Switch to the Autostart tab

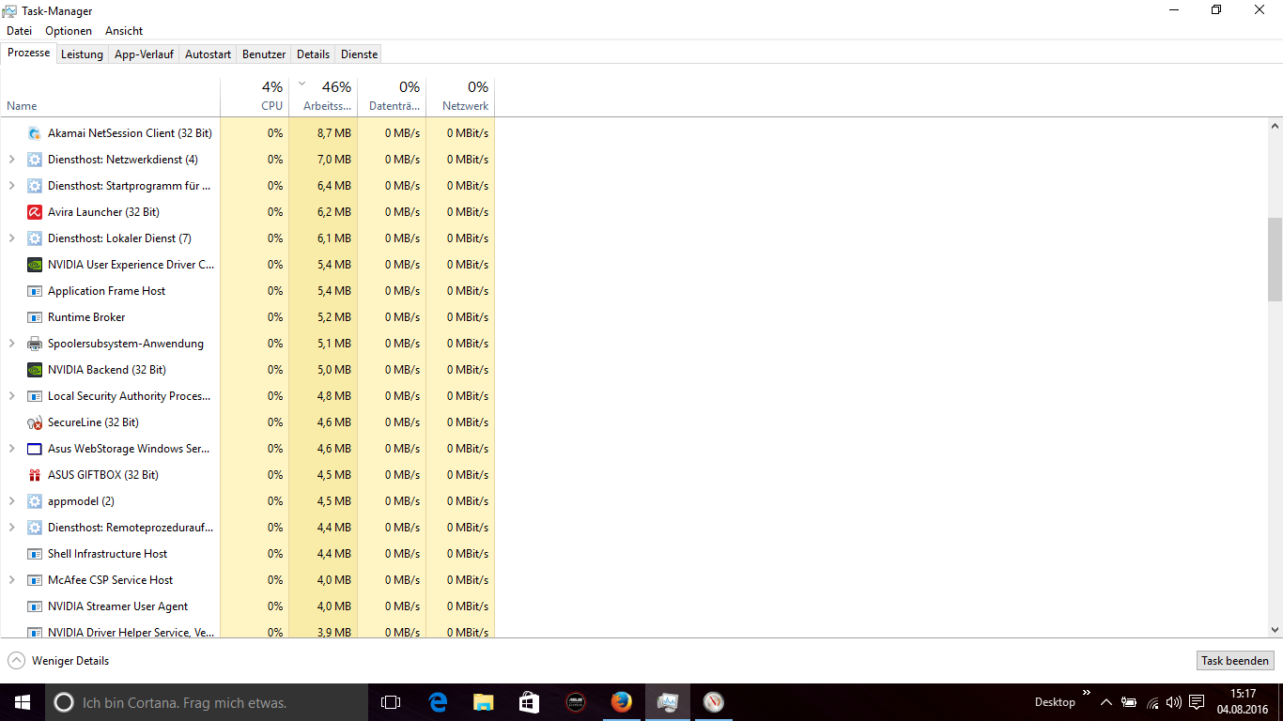208,54
